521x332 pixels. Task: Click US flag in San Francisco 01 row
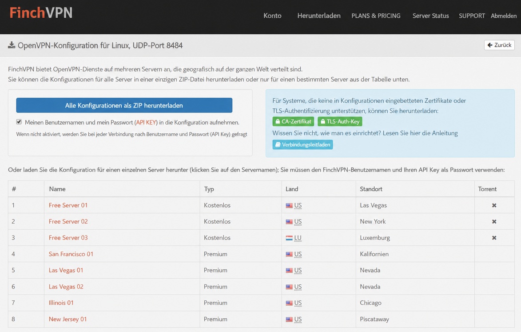289,254
